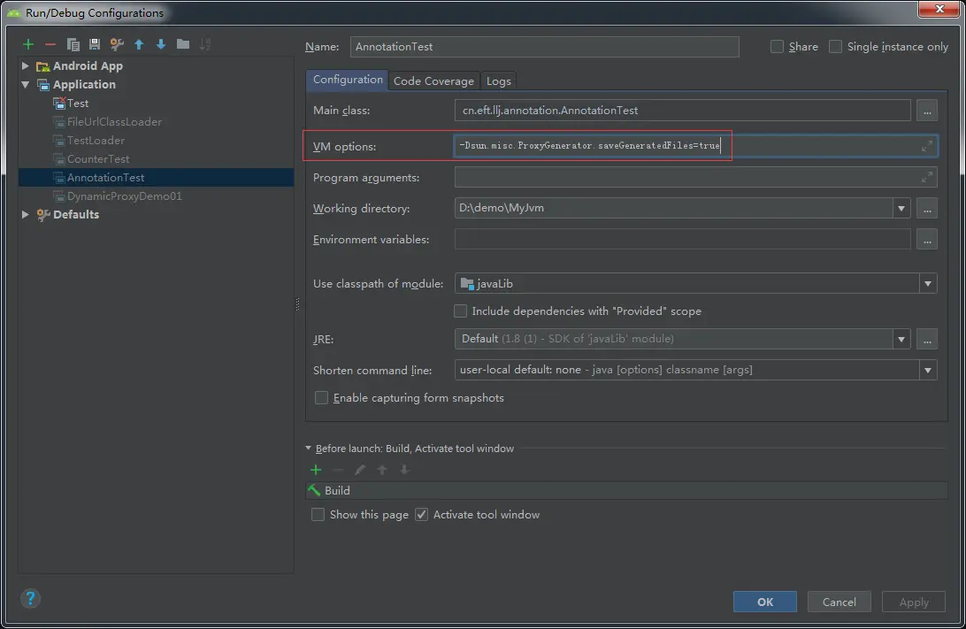Select DynamicProxyDemo01 configuration
This screenshot has height=629, width=966.
click(x=124, y=196)
